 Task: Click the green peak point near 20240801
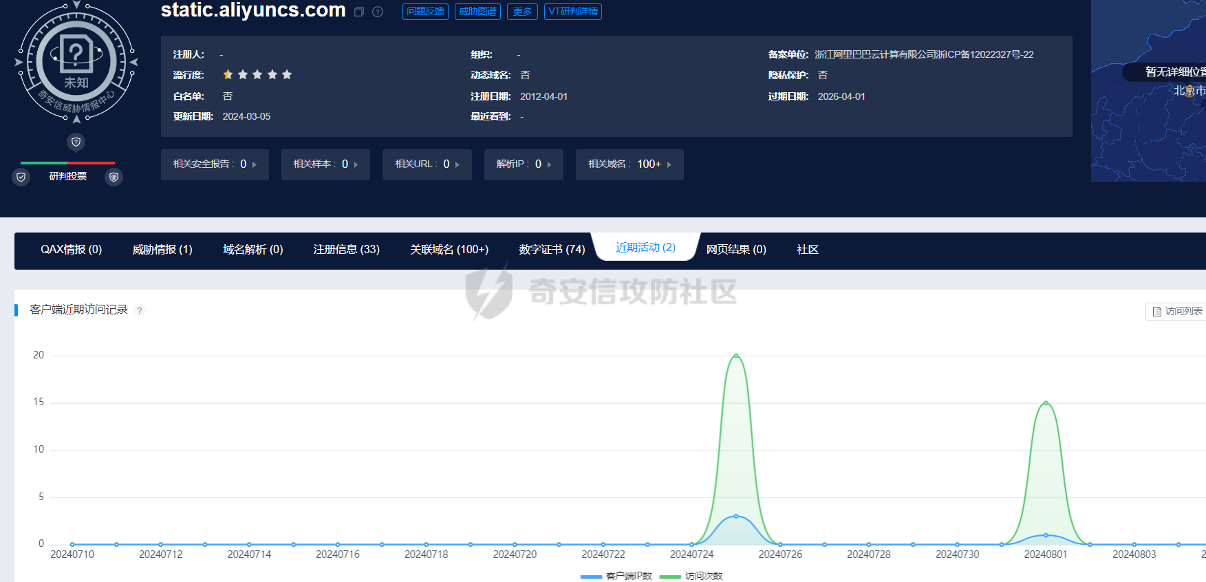click(1046, 403)
